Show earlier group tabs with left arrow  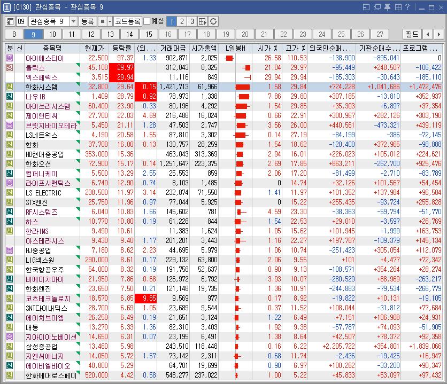click(x=428, y=34)
